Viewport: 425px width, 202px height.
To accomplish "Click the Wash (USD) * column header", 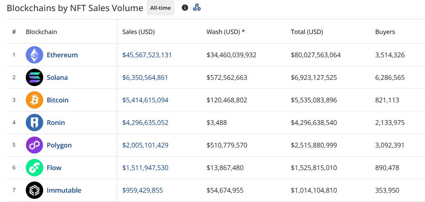I will [226, 32].
